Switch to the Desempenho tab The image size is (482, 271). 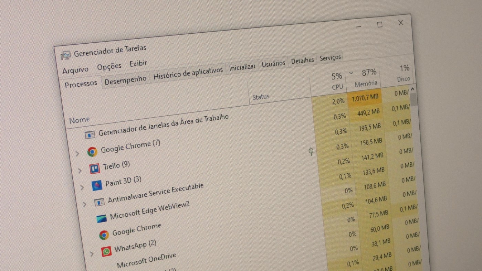[x=125, y=80]
